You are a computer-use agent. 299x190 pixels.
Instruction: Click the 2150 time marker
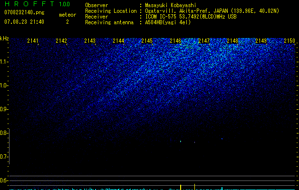pos(289,41)
